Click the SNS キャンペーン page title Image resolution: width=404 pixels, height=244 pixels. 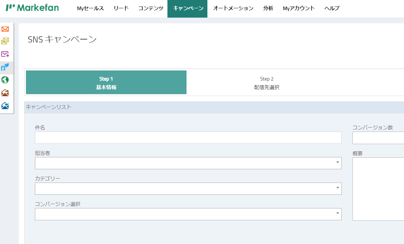62,39
